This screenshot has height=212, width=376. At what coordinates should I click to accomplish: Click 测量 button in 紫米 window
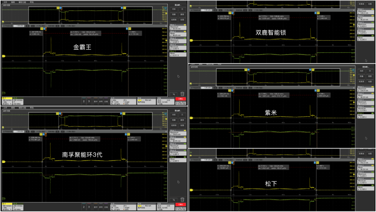[x=361, y=76]
